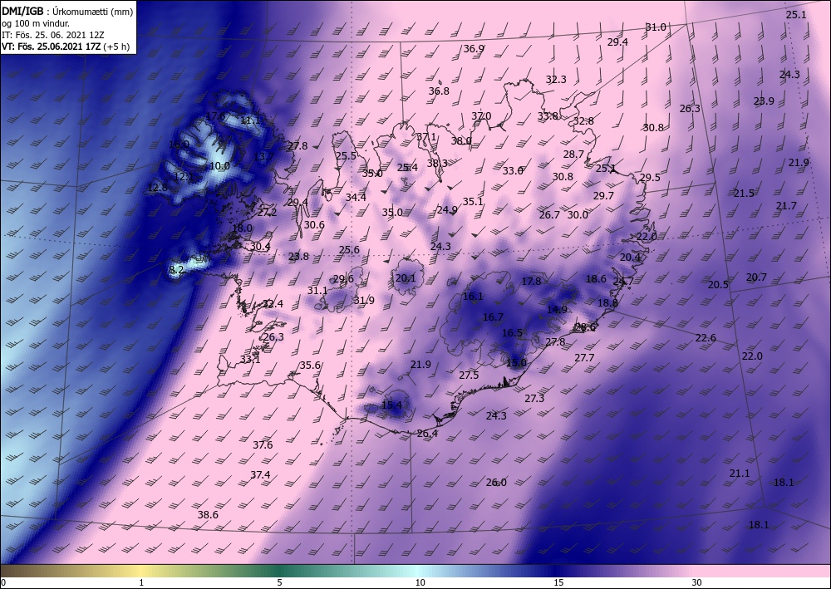Click the map value 25.5
Image resolution: width=831 pixels, height=589 pixels.
346,155
